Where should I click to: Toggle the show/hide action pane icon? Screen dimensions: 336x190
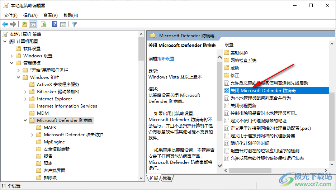click(x=63, y=24)
